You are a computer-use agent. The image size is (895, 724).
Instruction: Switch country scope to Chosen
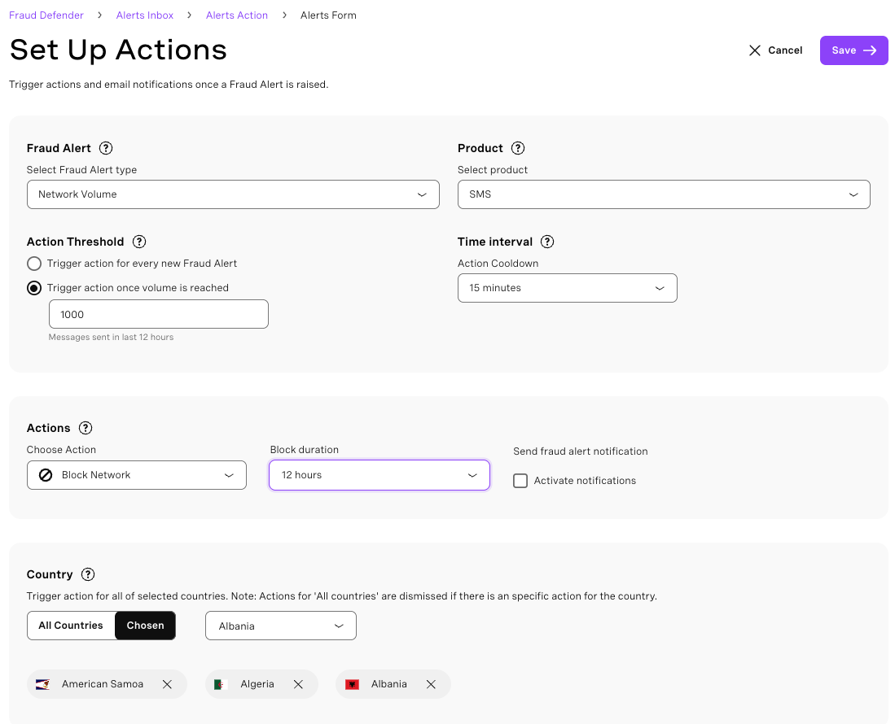(x=146, y=626)
